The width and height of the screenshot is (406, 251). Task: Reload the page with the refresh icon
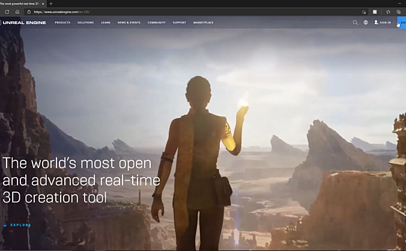click(x=7, y=11)
